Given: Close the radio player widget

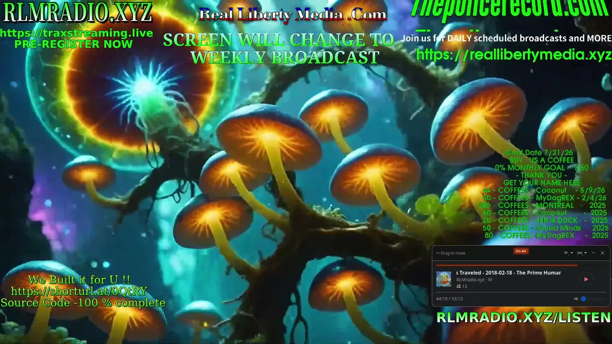Looking at the screenshot, I should 602,253.
